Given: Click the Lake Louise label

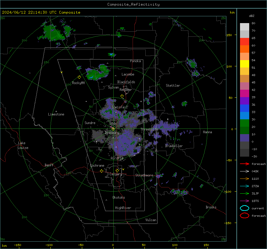Looking at the screenshot, I should click(x=23, y=145).
